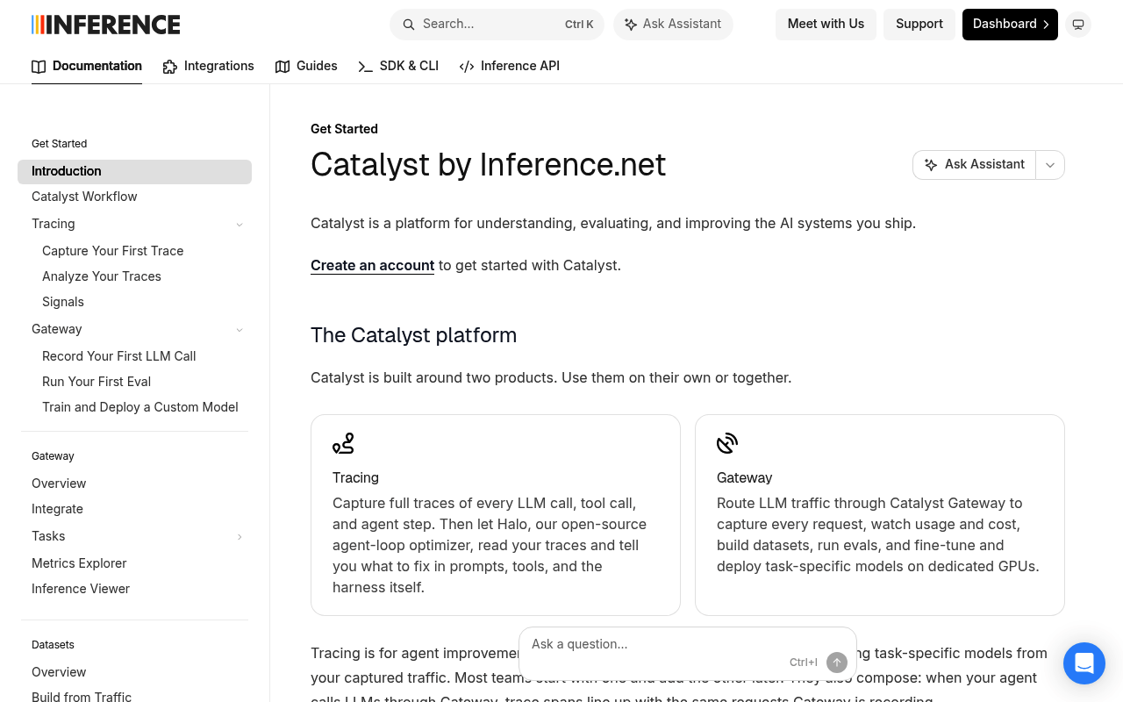Click the Guides map icon
The height and width of the screenshot is (702, 1123).
283,67
